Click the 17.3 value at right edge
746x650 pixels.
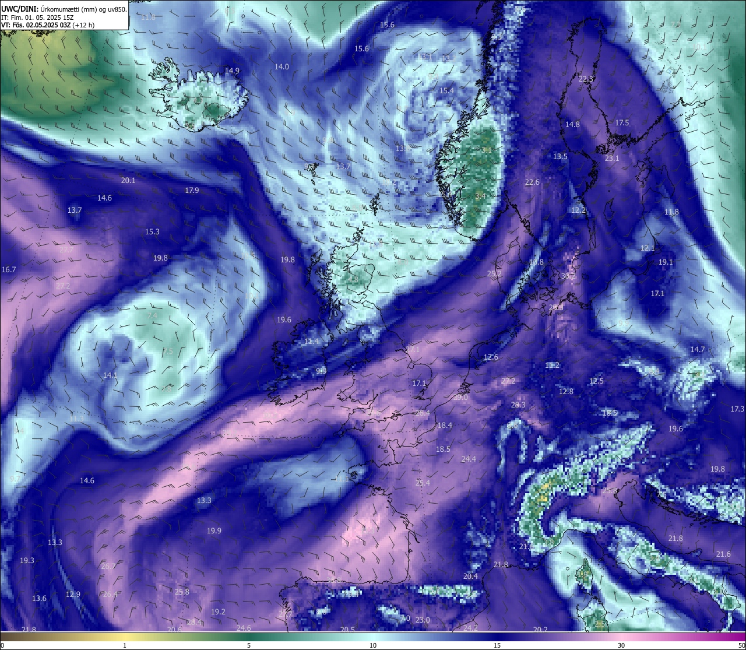[737, 409]
